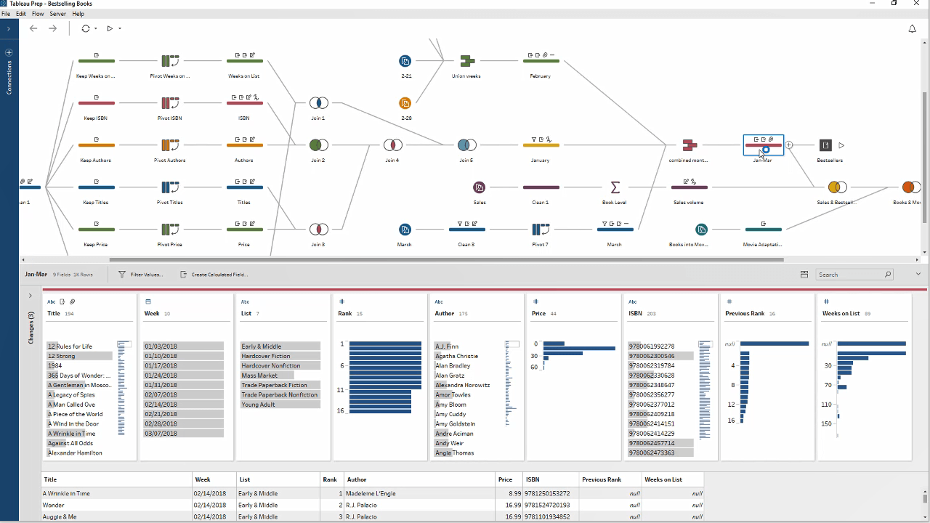
Task: Select the Bestsellers output step
Action: (x=825, y=145)
